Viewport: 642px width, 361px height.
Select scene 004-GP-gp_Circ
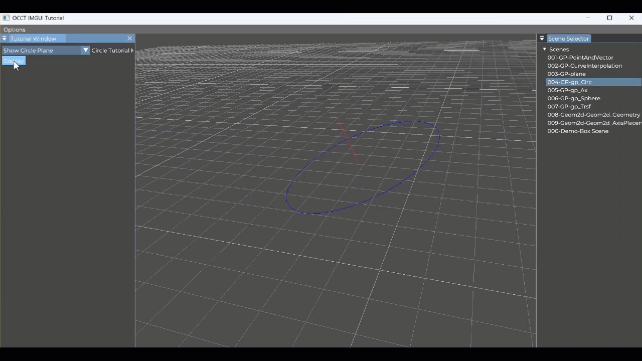(x=593, y=82)
